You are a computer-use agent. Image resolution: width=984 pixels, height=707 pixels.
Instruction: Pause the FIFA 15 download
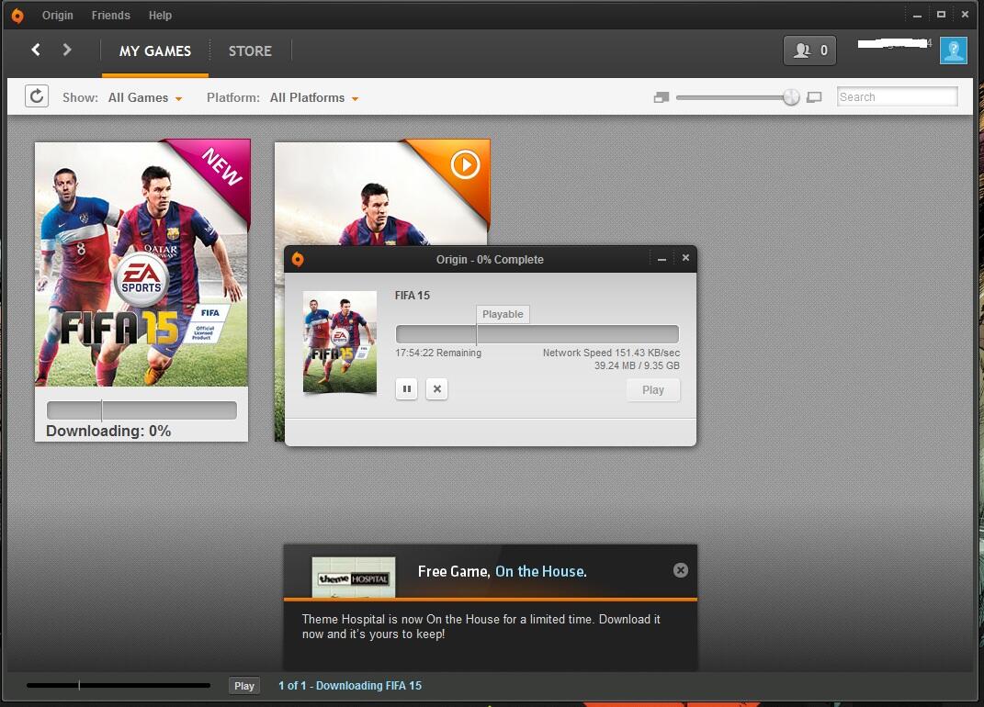(x=407, y=389)
